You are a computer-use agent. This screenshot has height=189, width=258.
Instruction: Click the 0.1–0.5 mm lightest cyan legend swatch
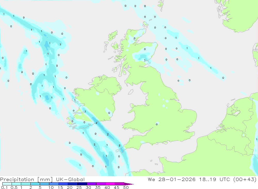[7, 184]
